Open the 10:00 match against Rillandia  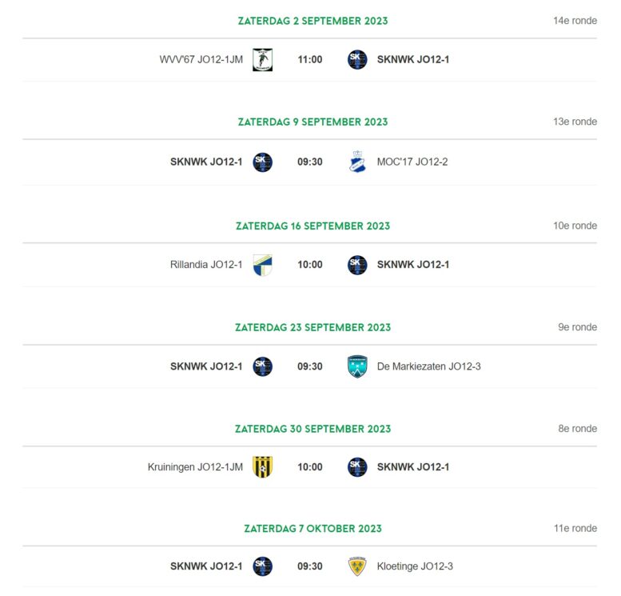(310, 265)
